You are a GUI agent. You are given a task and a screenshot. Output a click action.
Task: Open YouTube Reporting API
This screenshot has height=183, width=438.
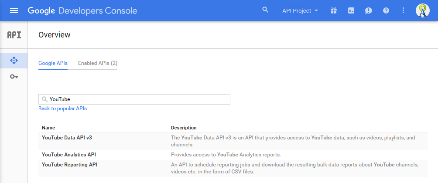[x=69, y=165]
